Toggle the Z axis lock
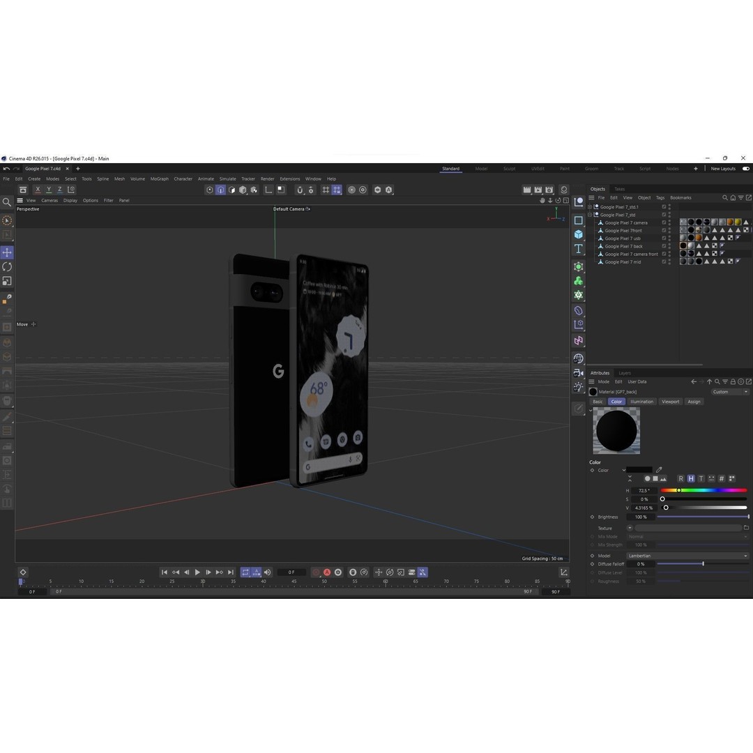The image size is (753, 753). (x=60, y=190)
